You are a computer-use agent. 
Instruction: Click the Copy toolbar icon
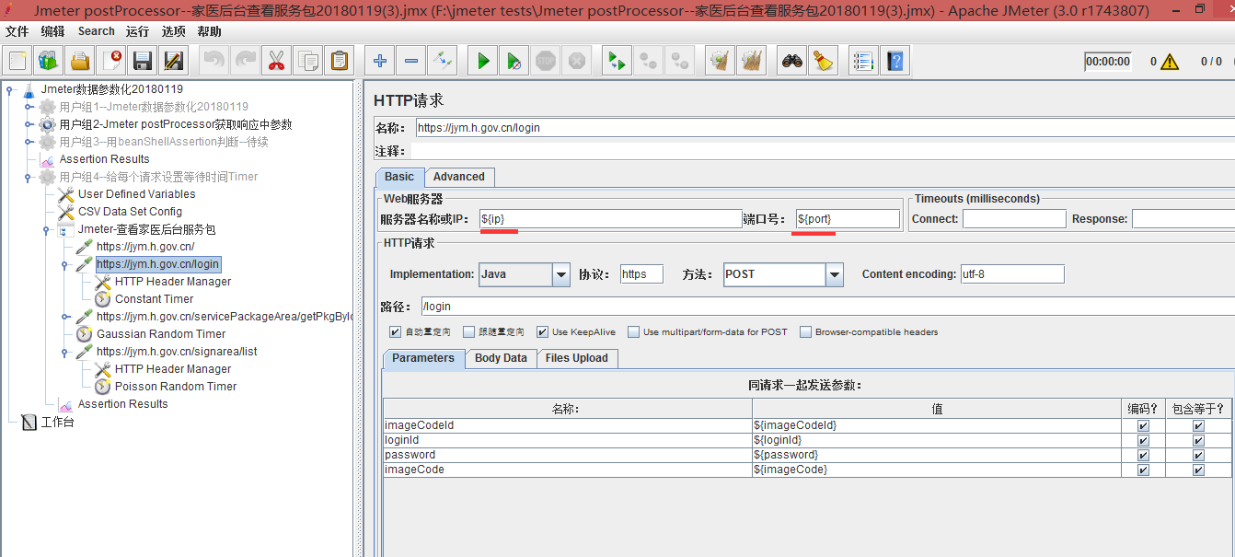tap(308, 62)
